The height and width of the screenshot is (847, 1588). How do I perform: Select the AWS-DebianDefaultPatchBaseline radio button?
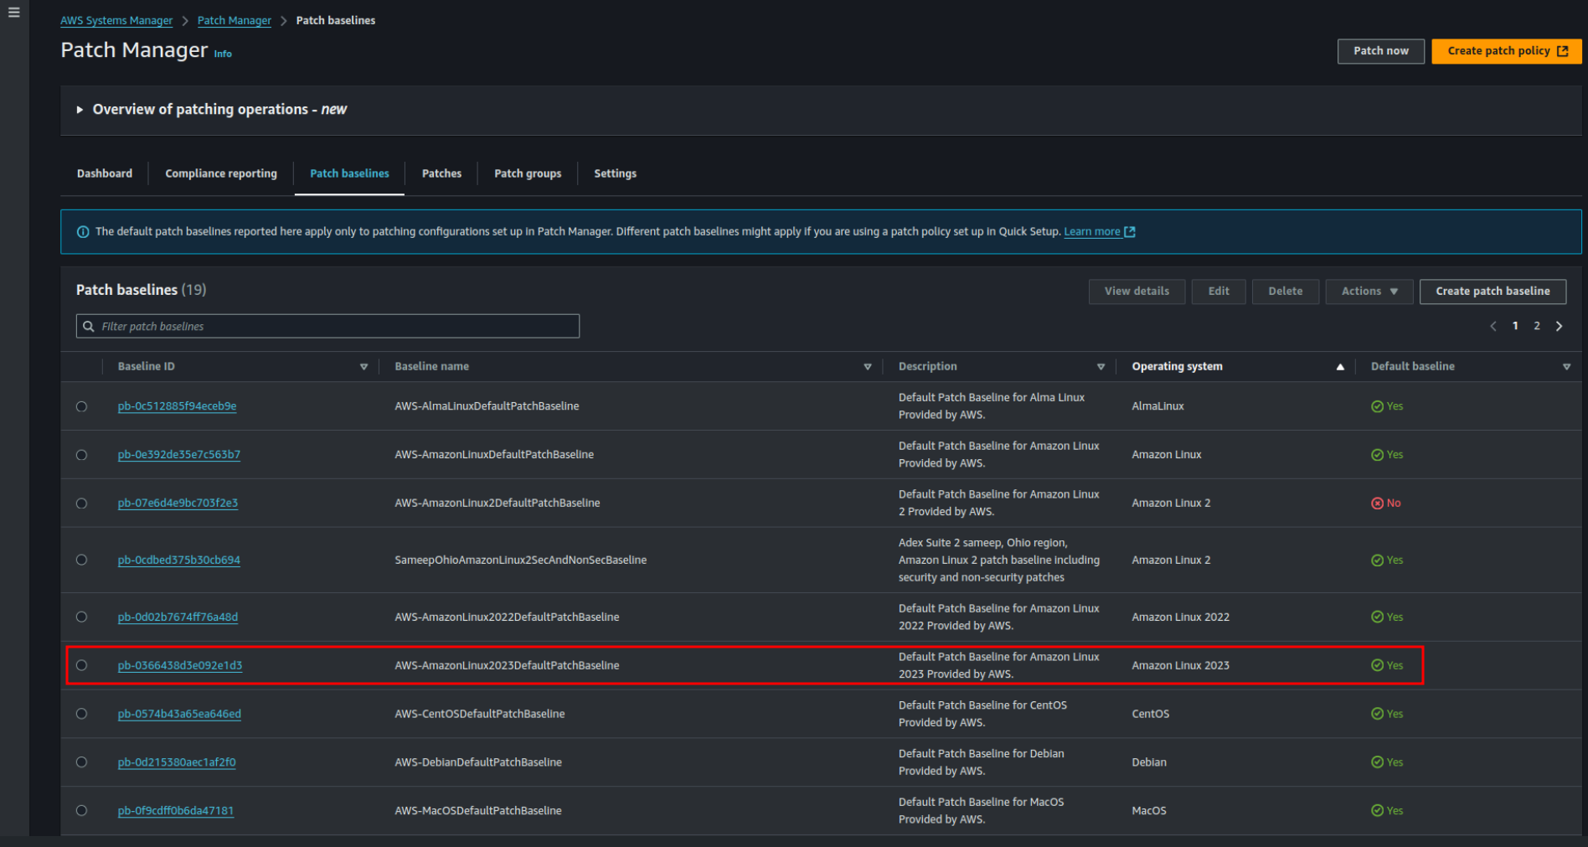pos(81,762)
